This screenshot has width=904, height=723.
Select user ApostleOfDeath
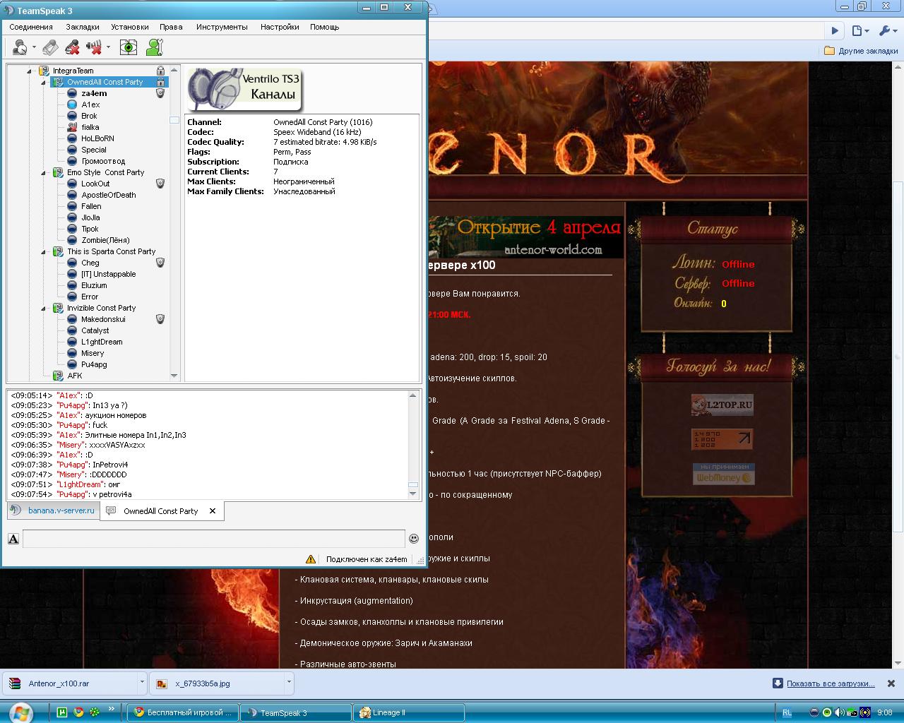pyautogui.click(x=109, y=195)
